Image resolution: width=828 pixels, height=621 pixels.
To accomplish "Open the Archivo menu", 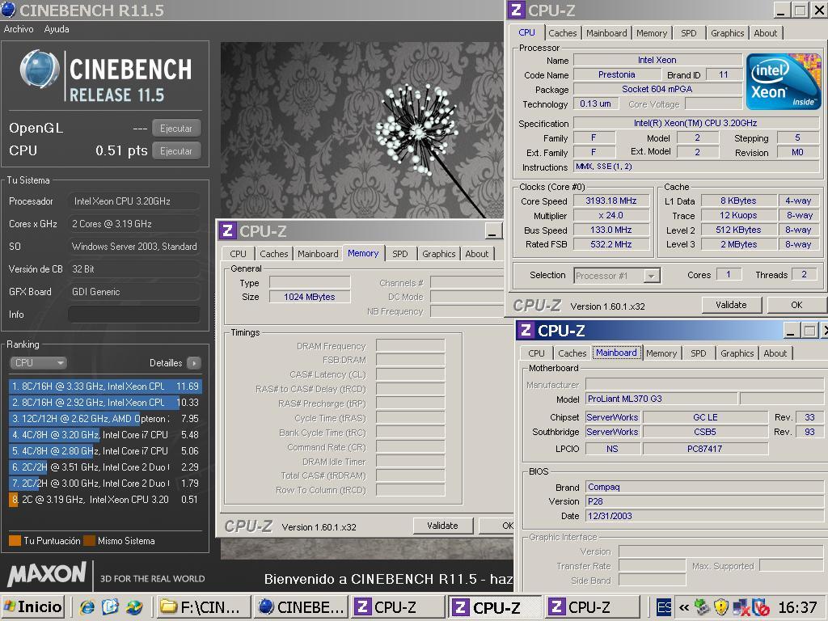I will [x=19, y=29].
